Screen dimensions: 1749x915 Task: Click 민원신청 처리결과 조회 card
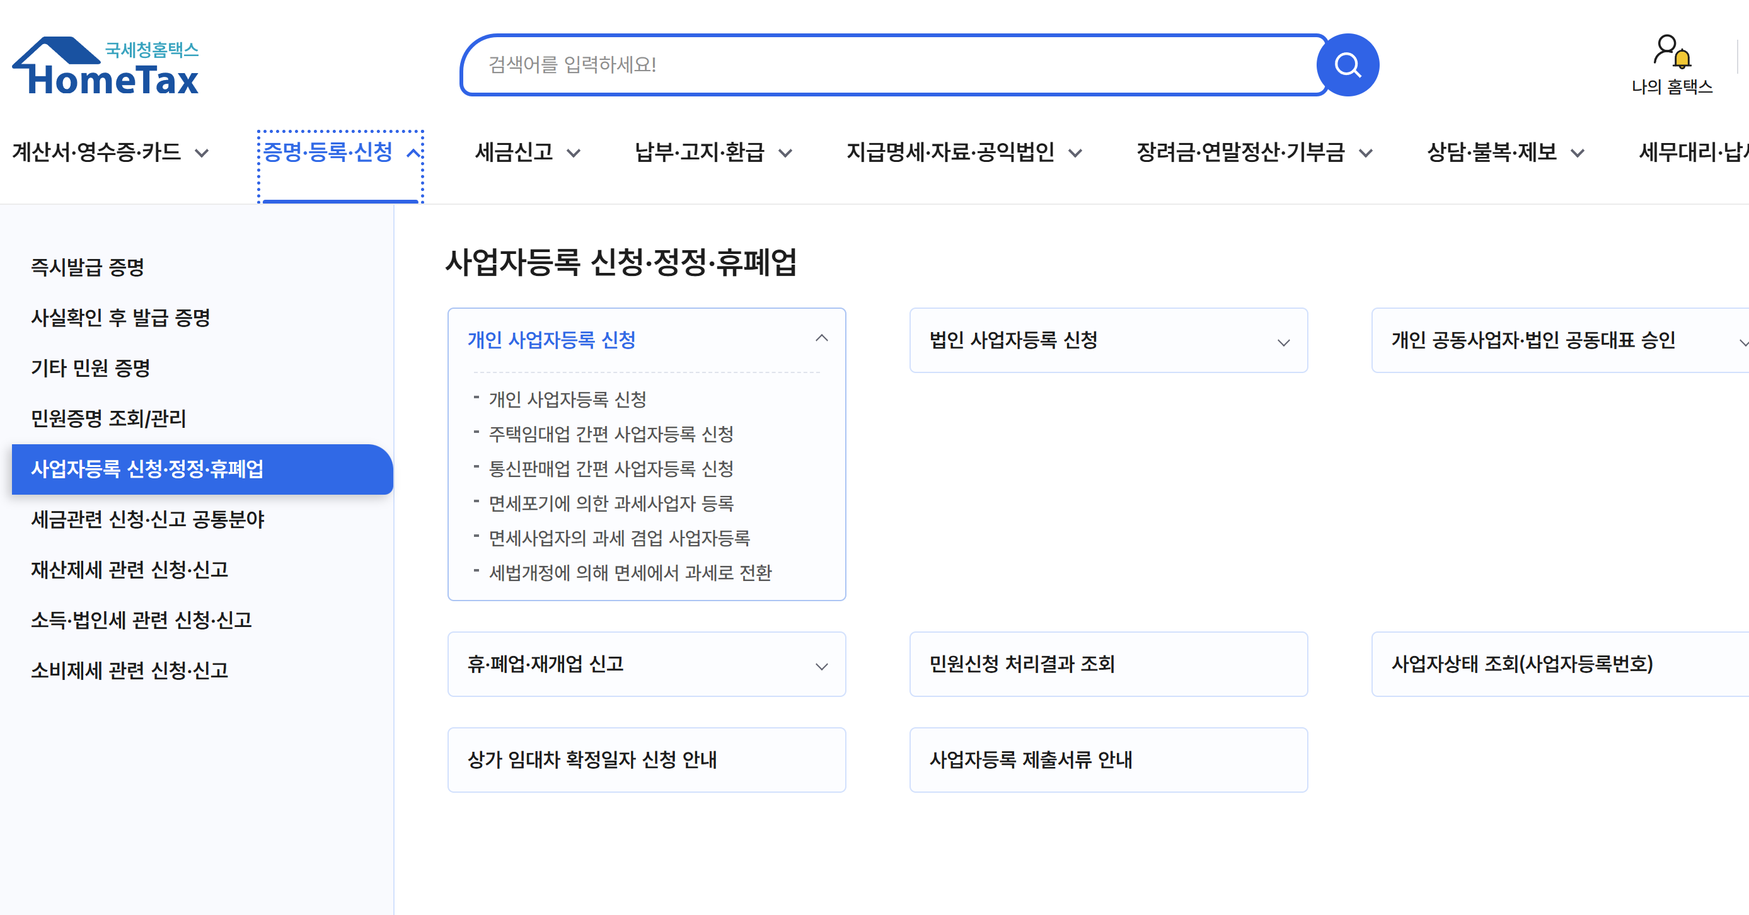1107,664
